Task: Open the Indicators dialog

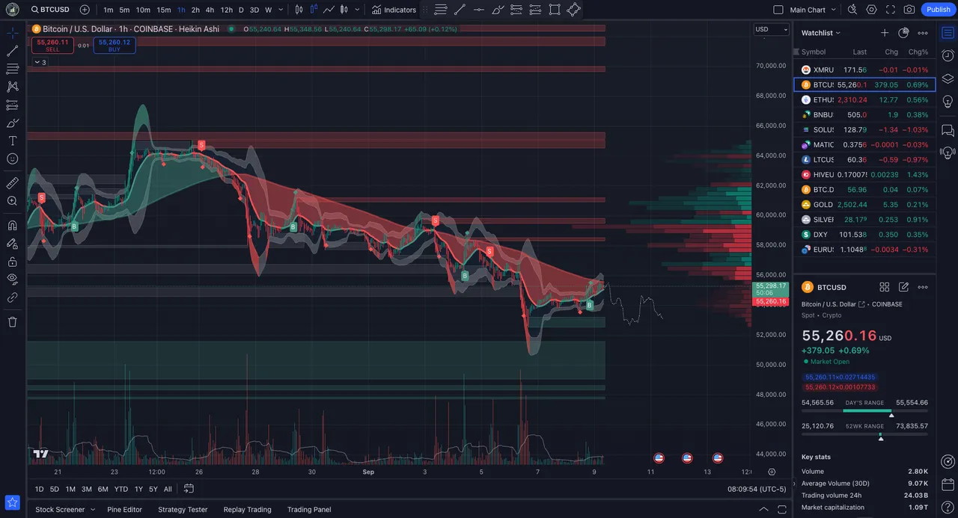Action: tap(394, 10)
